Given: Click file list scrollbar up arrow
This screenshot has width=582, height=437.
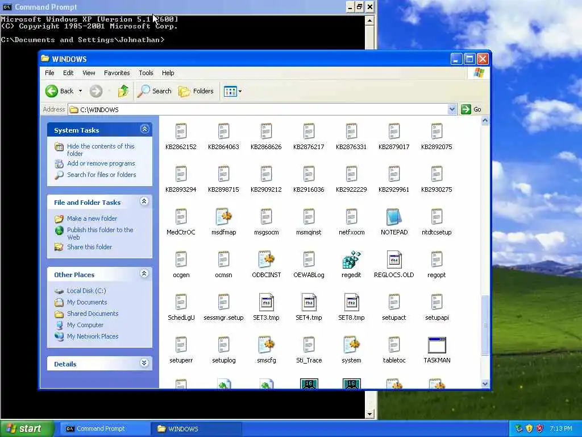Looking at the screenshot, I should 485,121.
